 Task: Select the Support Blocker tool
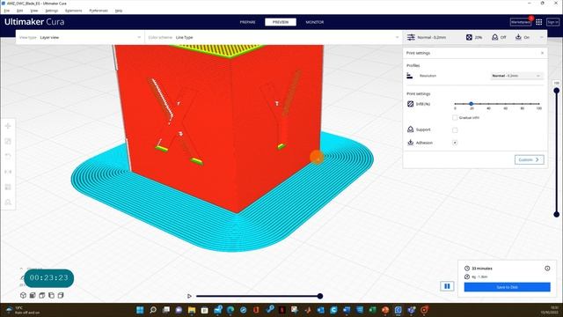point(8,203)
